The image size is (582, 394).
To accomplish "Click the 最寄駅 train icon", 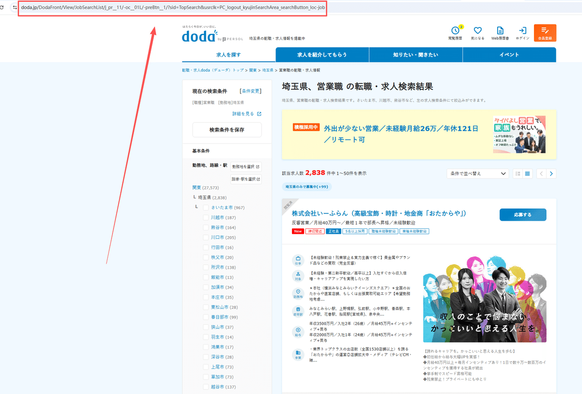I will click(298, 310).
